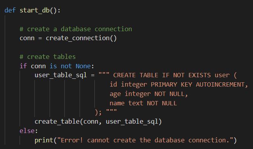
Task: Click the closing triple quotes
Action: tap(111, 111)
